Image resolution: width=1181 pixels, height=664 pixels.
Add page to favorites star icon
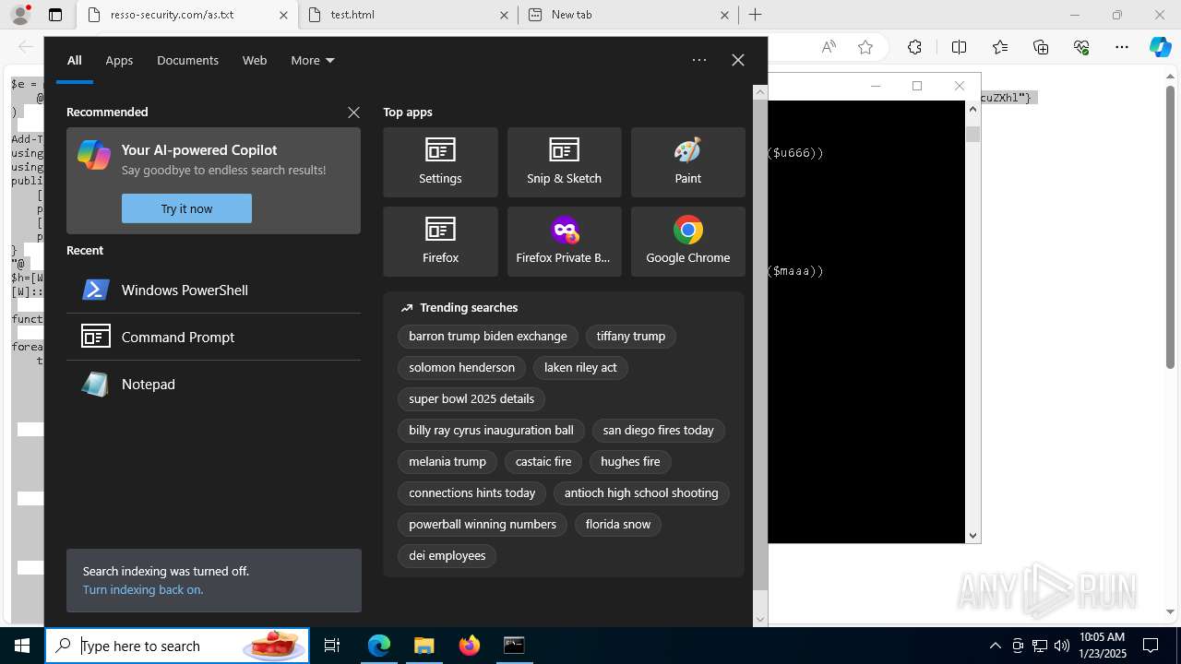click(x=865, y=47)
